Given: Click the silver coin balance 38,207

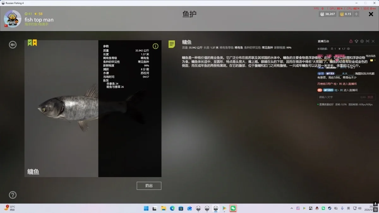Looking at the screenshot, I should click(x=327, y=14).
